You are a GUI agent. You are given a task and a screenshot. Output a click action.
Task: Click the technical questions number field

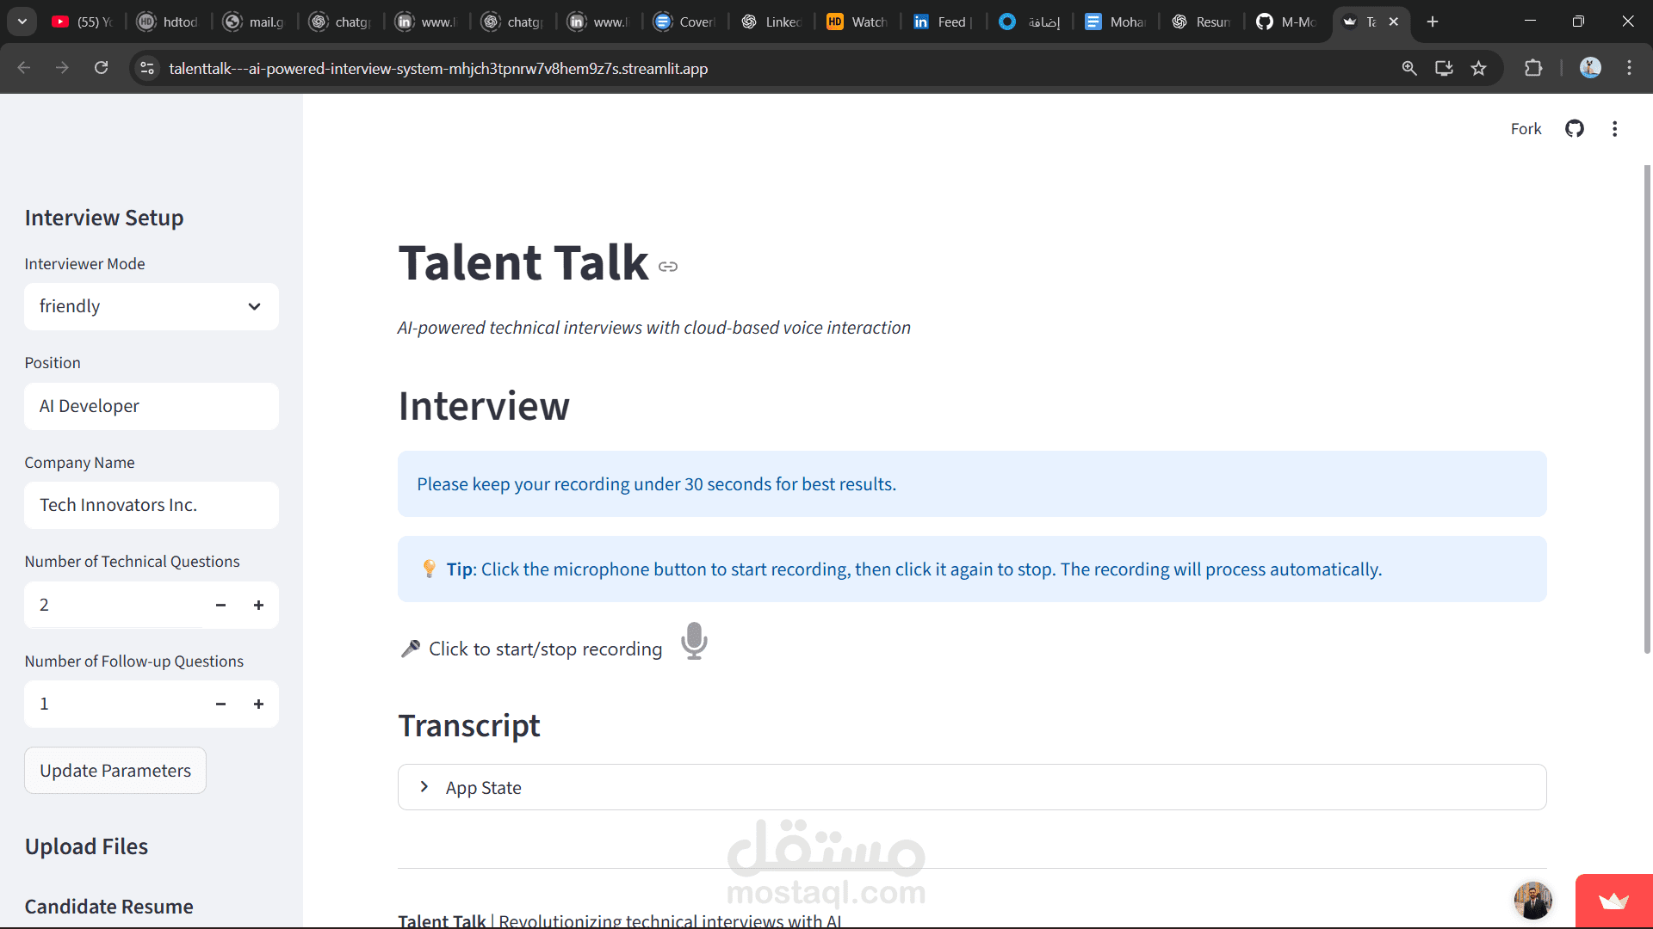pyautogui.click(x=114, y=606)
